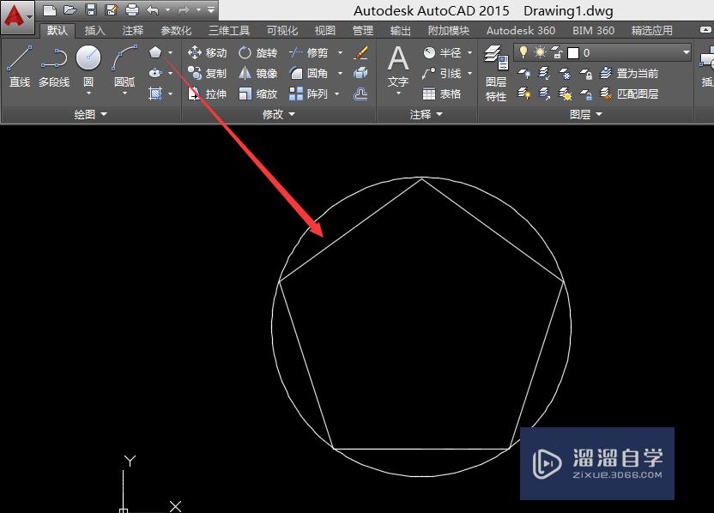The height and width of the screenshot is (513, 714).
Task: Click the hatch tool icon
Action: pos(155,94)
